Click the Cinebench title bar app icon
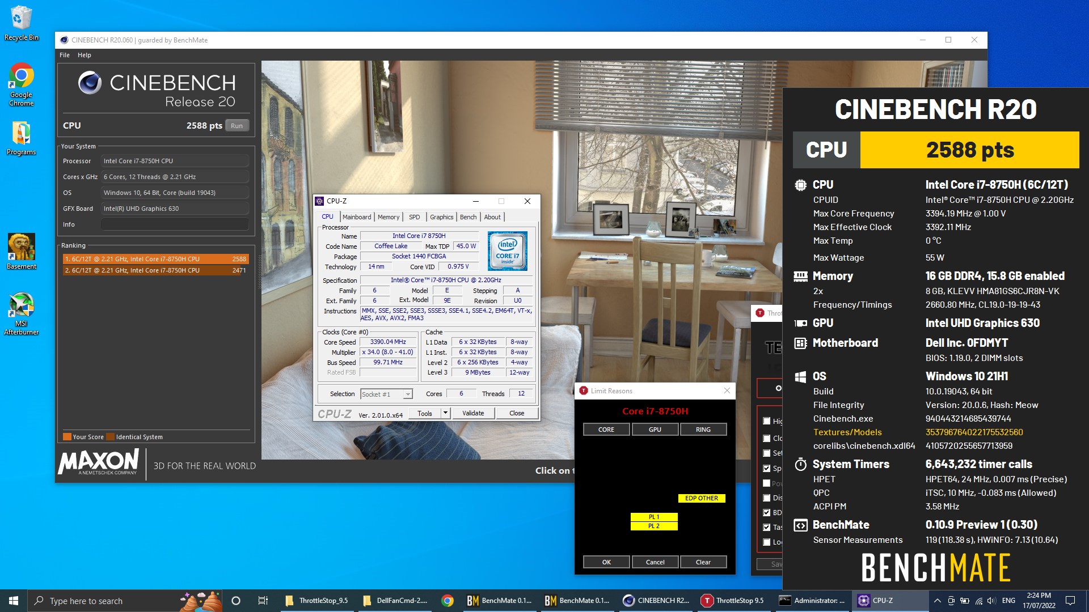This screenshot has width=1089, height=612. 64,40
